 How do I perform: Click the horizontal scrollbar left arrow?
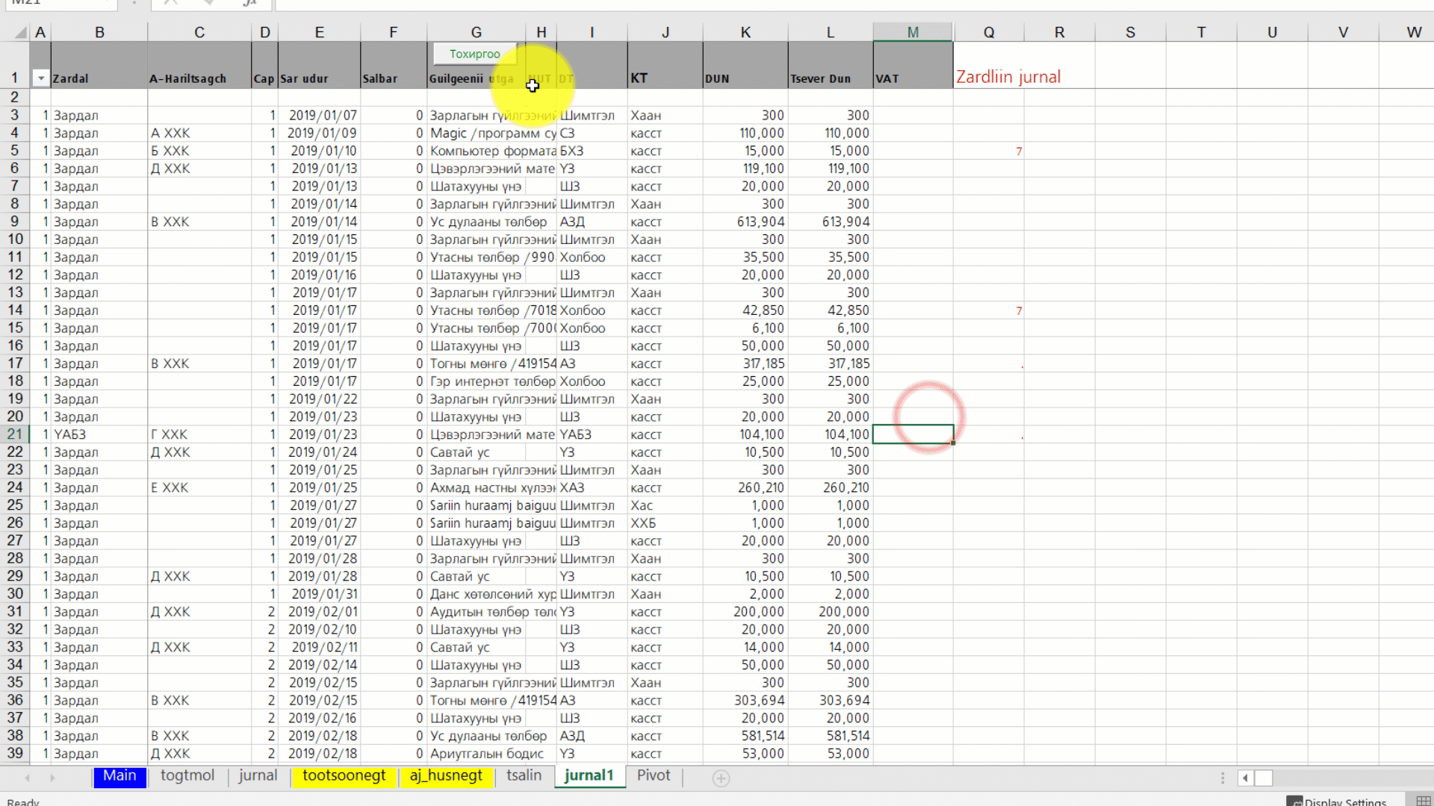coord(1245,778)
